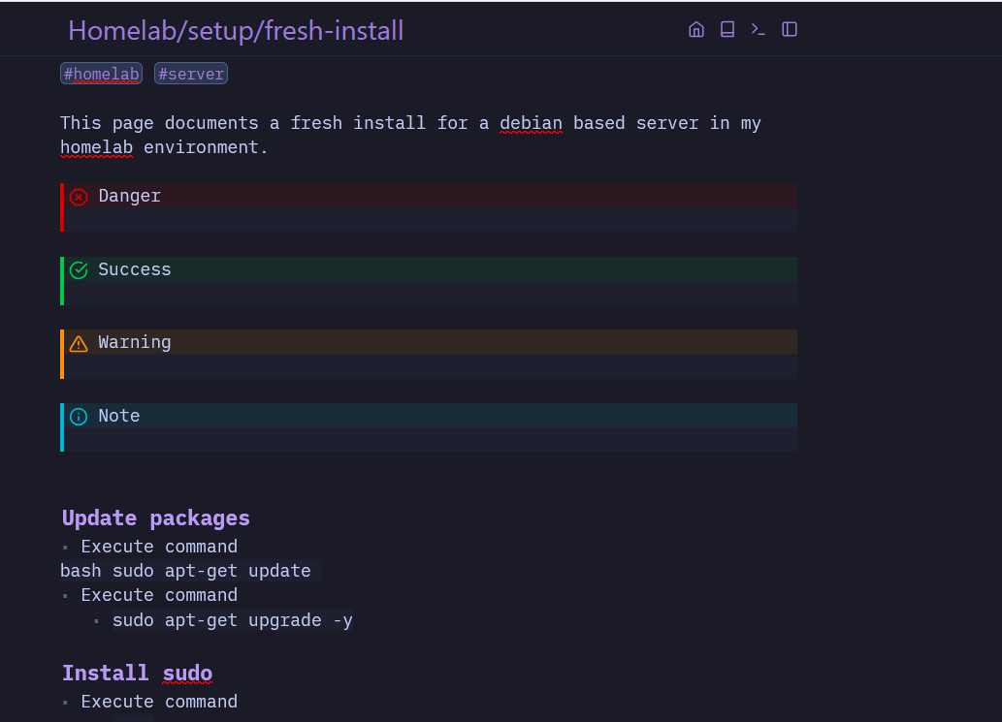Click the Warning admonition title text

coord(134,342)
